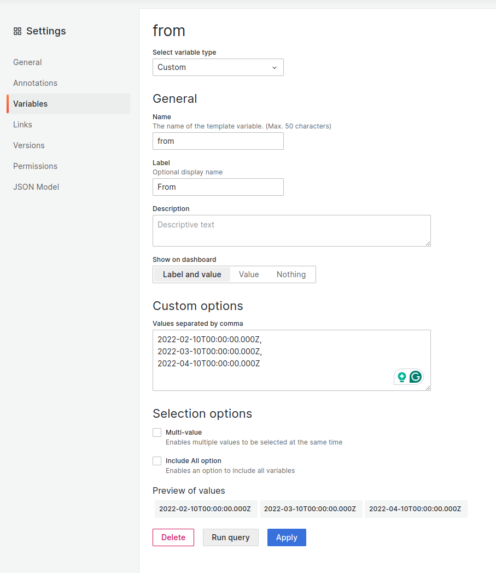Click the Grammarly lightbulb suggestion icon
Viewport: 496px width, 573px height.
[402, 377]
